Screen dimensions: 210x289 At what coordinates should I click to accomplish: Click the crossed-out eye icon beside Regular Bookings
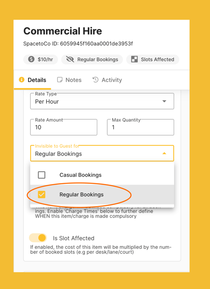coord(70,59)
